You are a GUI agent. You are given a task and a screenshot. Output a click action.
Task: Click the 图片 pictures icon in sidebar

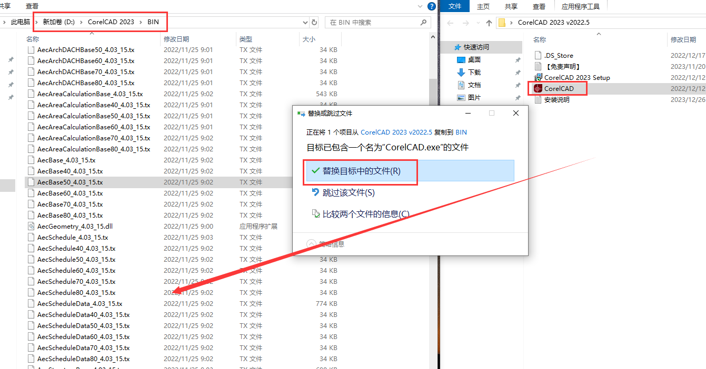461,98
